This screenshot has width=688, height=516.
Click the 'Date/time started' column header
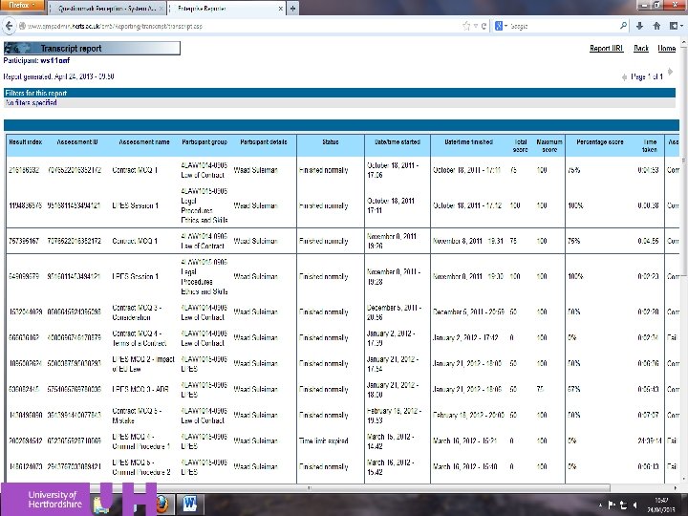point(398,142)
